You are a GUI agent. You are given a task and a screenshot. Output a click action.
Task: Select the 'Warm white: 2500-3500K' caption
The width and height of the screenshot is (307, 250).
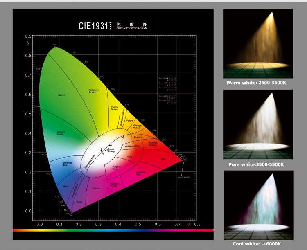(256, 83)
